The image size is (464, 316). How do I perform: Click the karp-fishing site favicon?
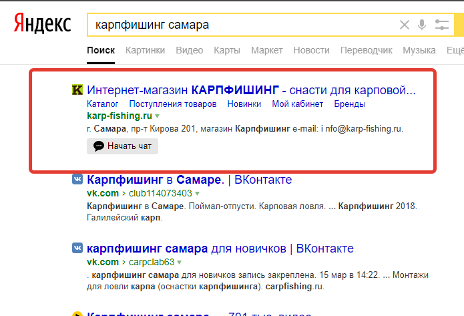(x=77, y=90)
